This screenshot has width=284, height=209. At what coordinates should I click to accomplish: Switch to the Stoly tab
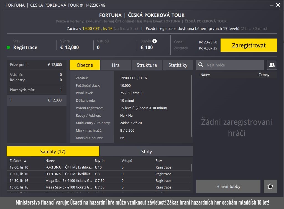(146, 151)
